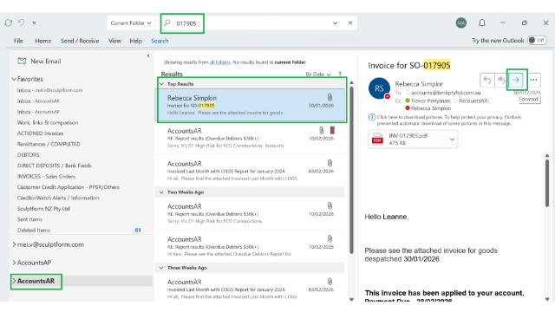Open INVOICES - Sales Orders folder

(46, 176)
